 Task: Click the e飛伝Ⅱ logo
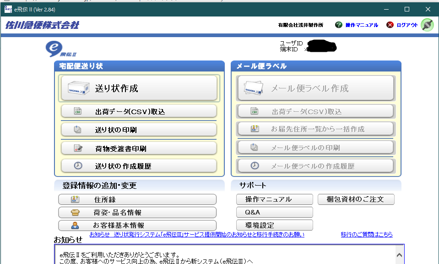[x=61, y=49]
